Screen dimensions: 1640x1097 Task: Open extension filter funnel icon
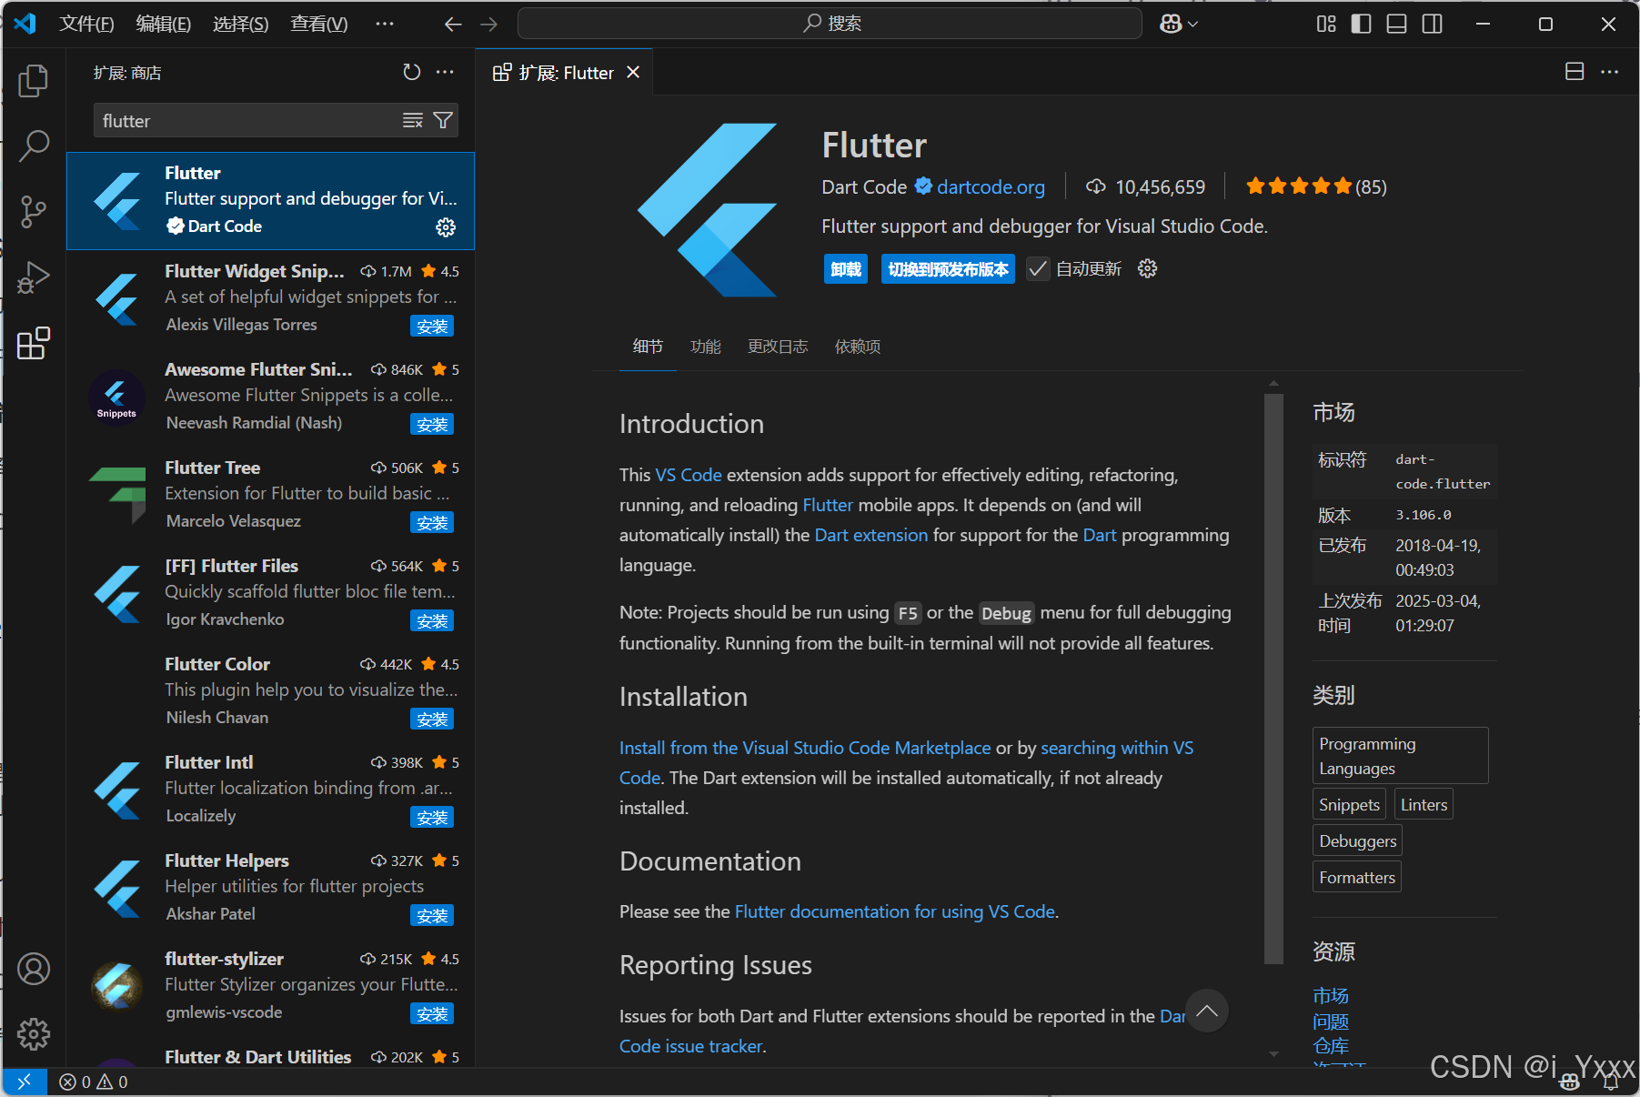(443, 120)
